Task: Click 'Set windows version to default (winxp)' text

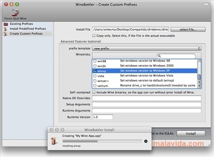Action: [147, 80]
